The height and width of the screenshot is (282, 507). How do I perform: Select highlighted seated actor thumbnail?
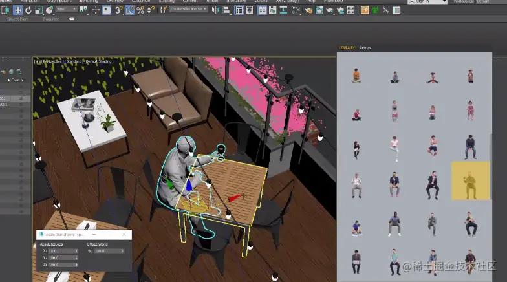(x=471, y=180)
